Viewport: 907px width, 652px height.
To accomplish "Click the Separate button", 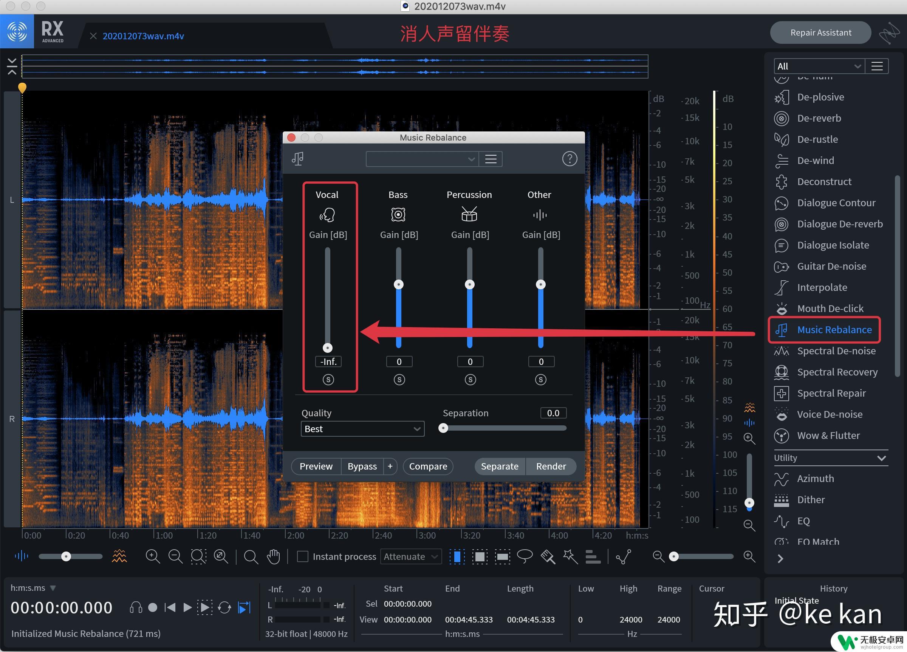I will 500,467.
